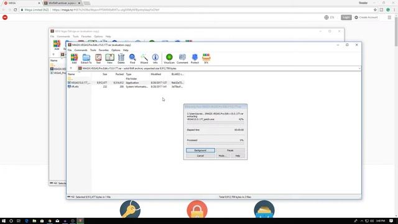Click the Create Account link on MEGA
This screenshot has height=224, width=398.
coord(366,17)
